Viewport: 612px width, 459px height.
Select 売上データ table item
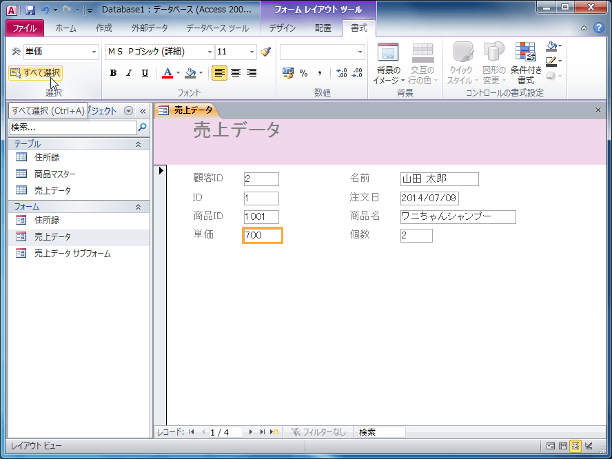click(79, 190)
